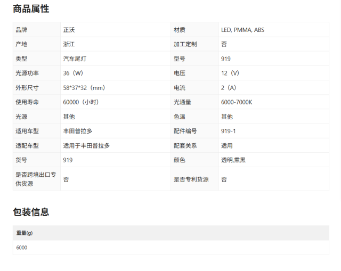Click the 否 value next to 是否跨境出口专供货源
The height and width of the screenshot is (271, 341).
click(66, 179)
